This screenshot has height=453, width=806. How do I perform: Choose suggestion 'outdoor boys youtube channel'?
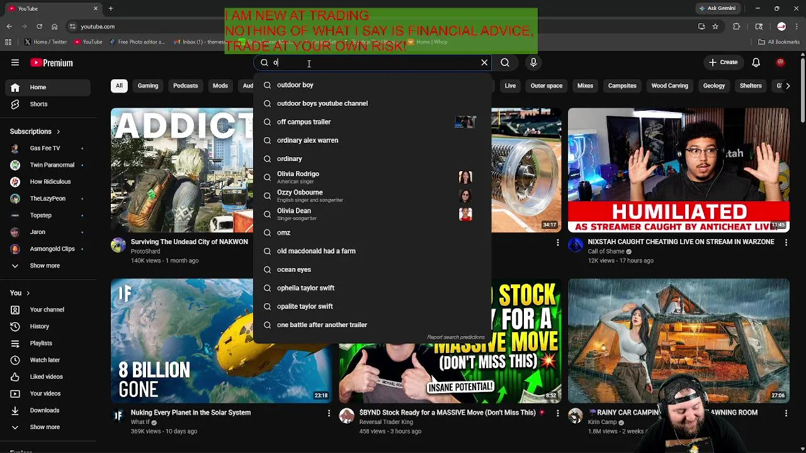[372, 103]
